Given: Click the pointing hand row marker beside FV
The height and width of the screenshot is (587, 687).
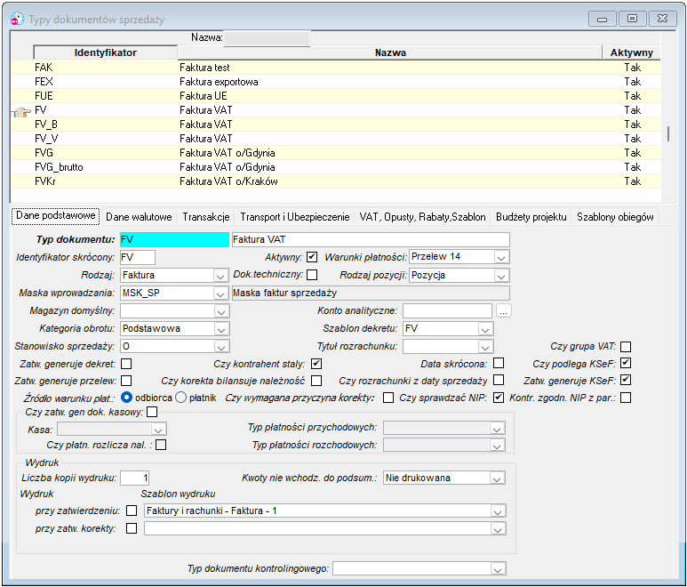Looking at the screenshot, I should (21, 112).
